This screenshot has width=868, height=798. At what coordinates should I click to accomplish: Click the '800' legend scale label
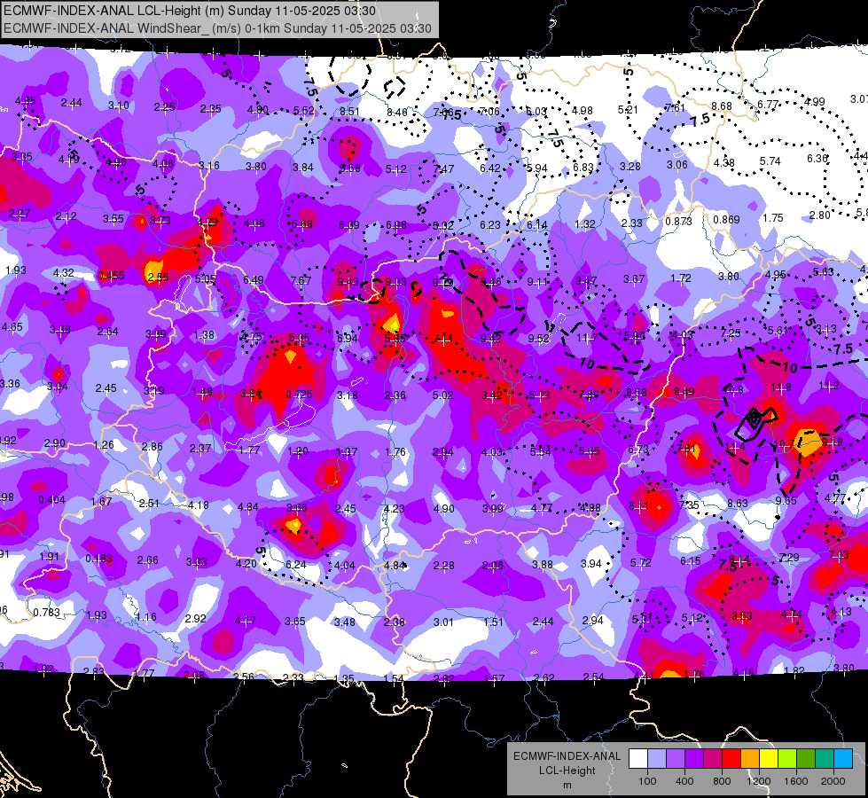click(722, 781)
